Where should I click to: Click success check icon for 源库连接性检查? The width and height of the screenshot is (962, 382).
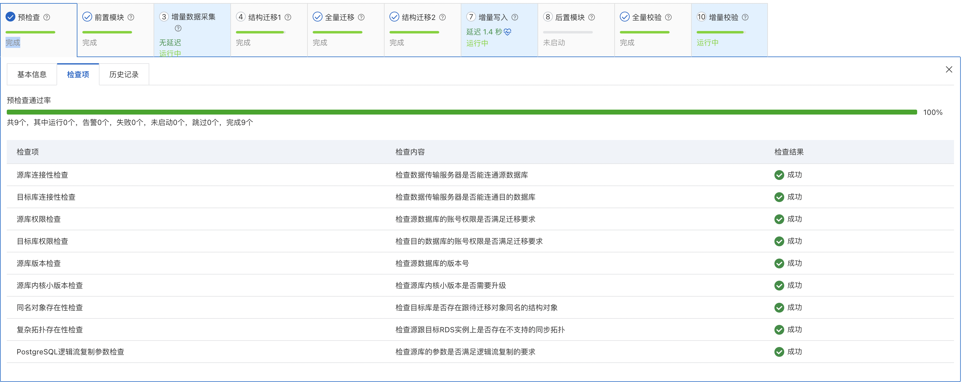pos(779,175)
